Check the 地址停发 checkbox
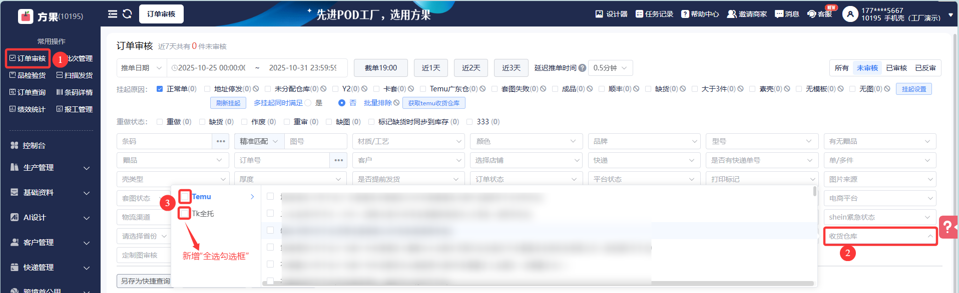 pyautogui.click(x=207, y=89)
